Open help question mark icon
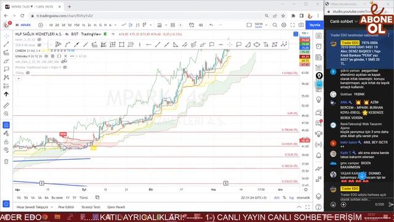This screenshot has height=222, width=394. [318, 207]
